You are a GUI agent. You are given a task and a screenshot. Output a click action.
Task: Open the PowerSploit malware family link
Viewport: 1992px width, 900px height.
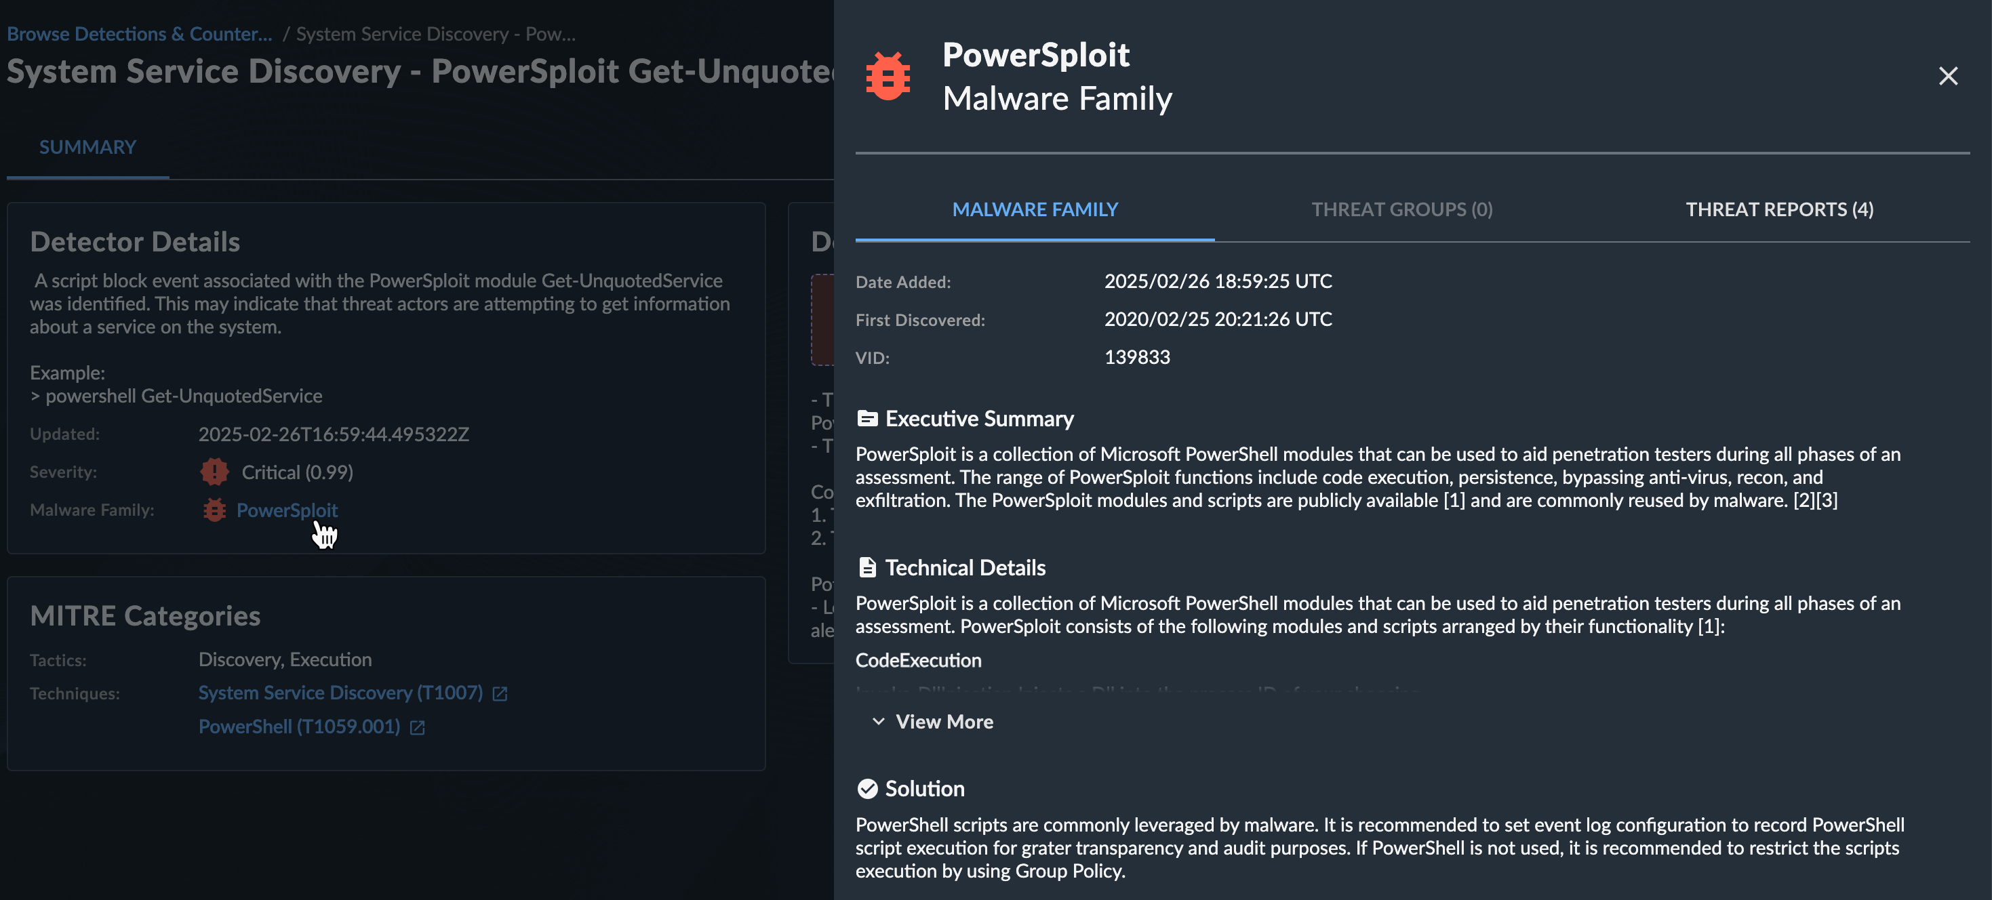pos(287,510)
